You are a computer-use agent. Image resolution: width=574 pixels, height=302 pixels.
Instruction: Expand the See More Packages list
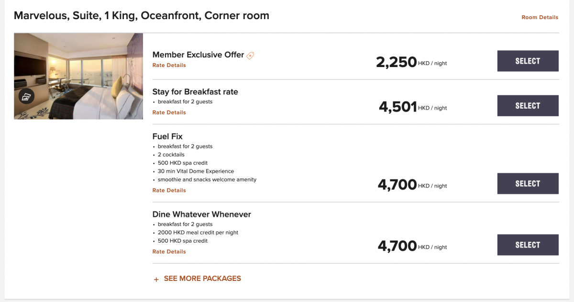coord(202,279)
